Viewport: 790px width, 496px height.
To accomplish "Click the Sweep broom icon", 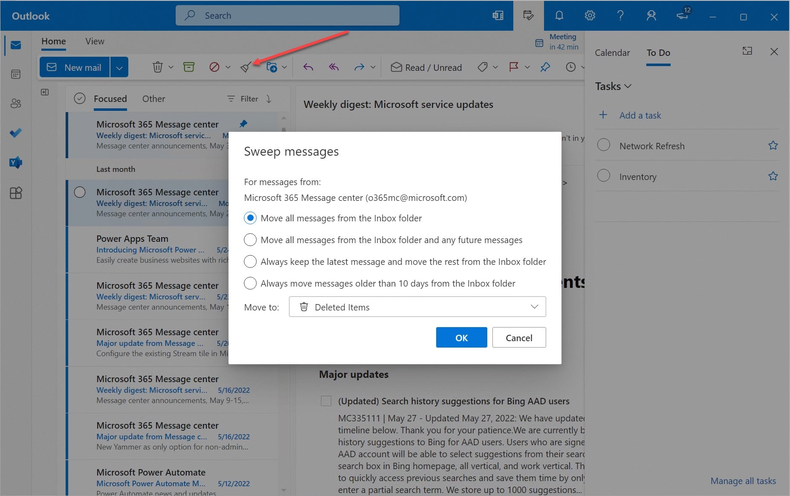I will click(x=245, y=67).
